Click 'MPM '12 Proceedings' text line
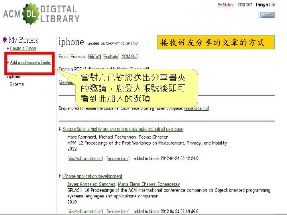287x215 pixels. (147, 143)
